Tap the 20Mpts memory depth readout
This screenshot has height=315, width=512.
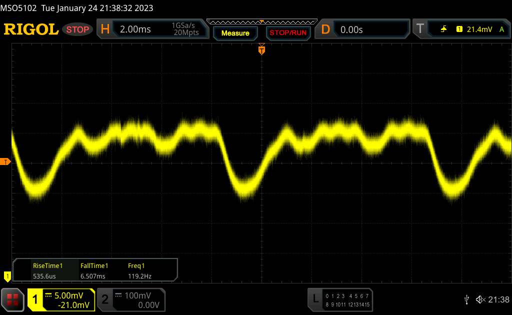(x=186, y=32)
